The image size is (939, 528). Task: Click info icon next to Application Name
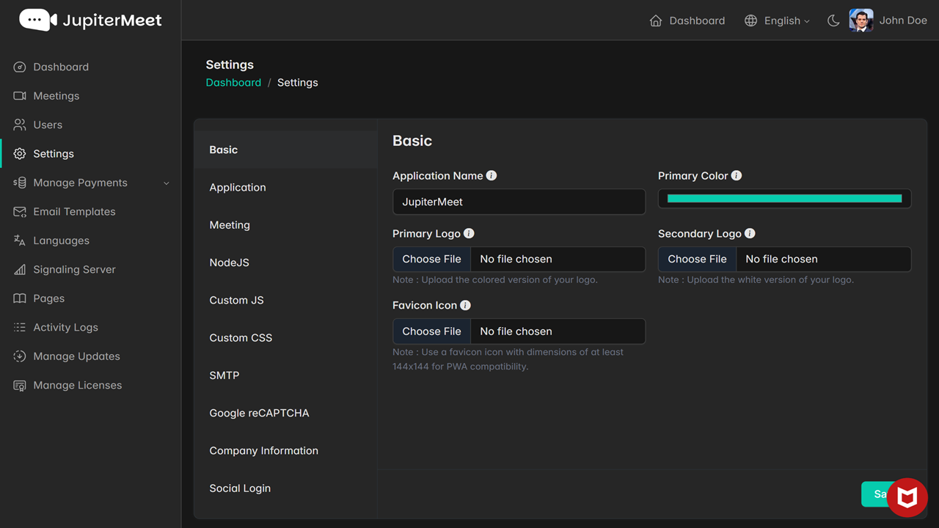[492, 175]
